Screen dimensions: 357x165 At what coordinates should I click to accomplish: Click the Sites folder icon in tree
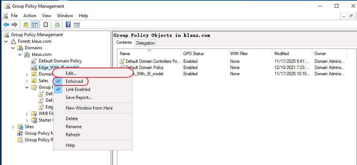point(20,127)
